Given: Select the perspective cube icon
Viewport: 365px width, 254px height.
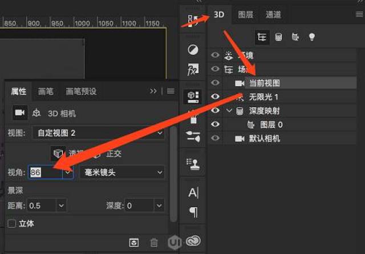Looking at the screenshot, I should click(x=58, y=154).
